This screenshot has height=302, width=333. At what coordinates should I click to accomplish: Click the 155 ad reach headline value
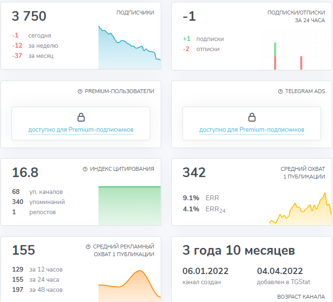point(23,250)
